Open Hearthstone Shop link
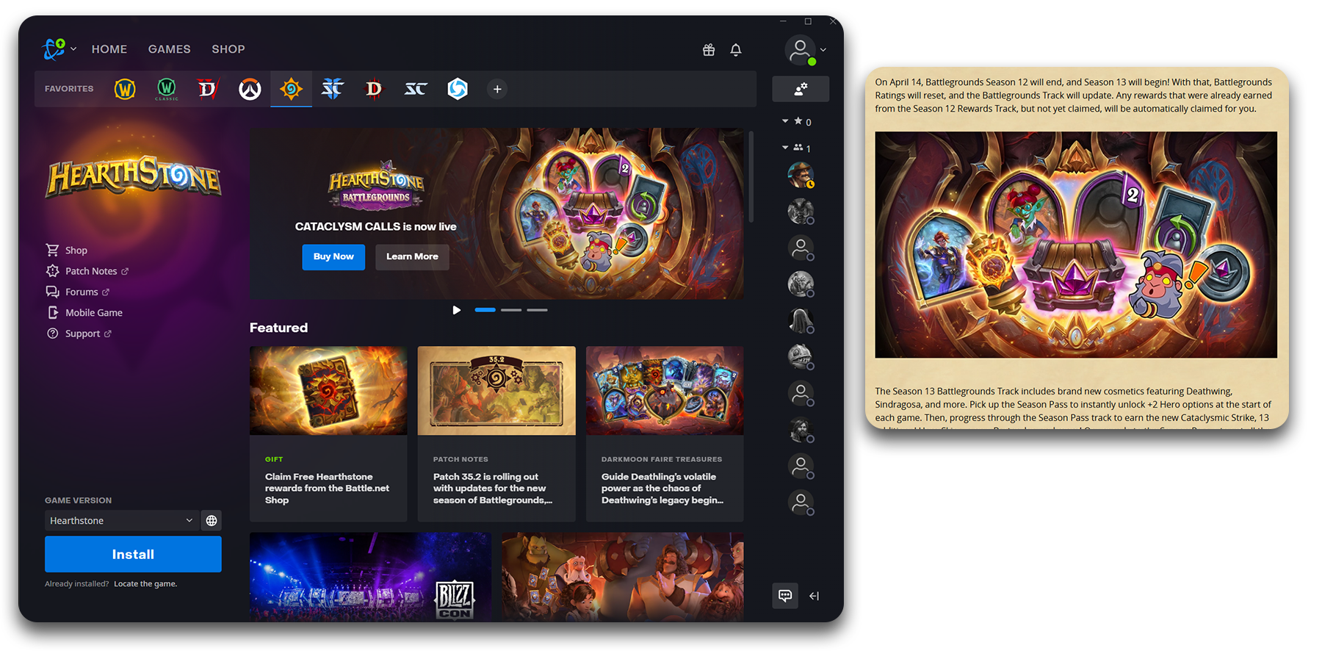 click(67, 251)
